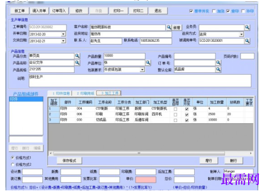
Task: Open lookup for 被调用单号 field
Action: coord(247,41)
